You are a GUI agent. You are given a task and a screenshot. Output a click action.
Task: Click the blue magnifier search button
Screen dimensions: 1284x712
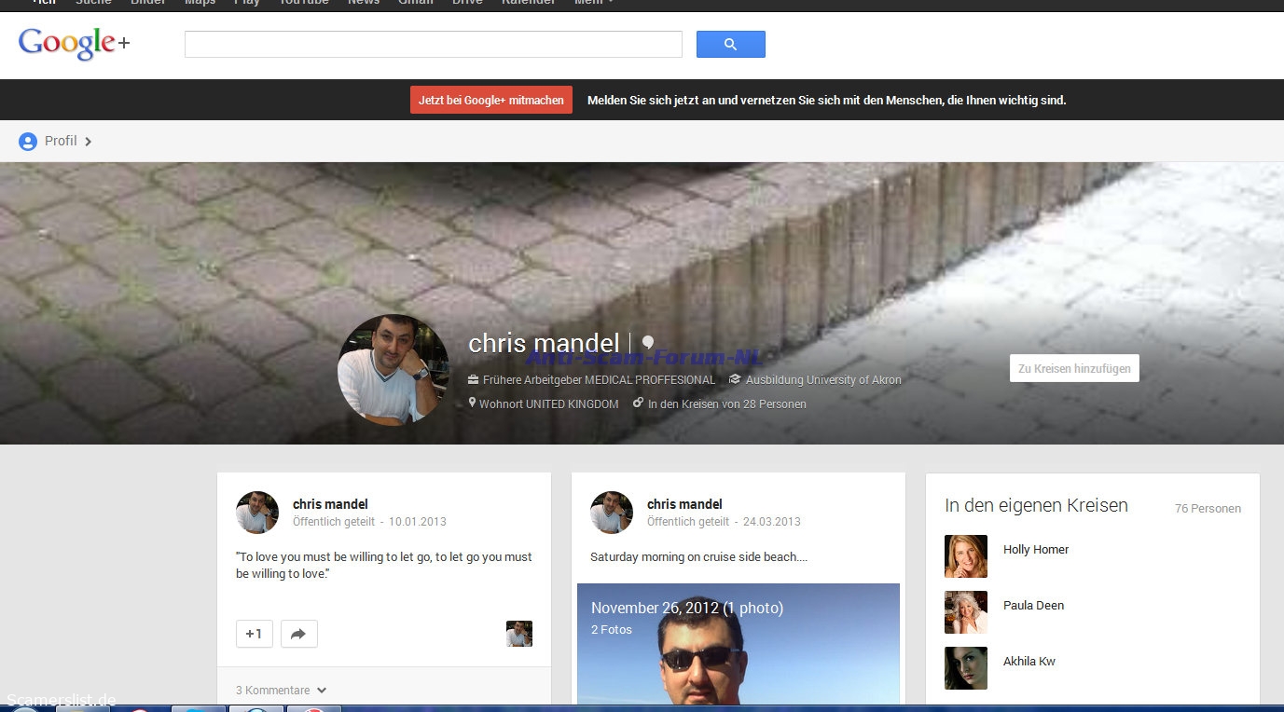(x=730, y=44)
